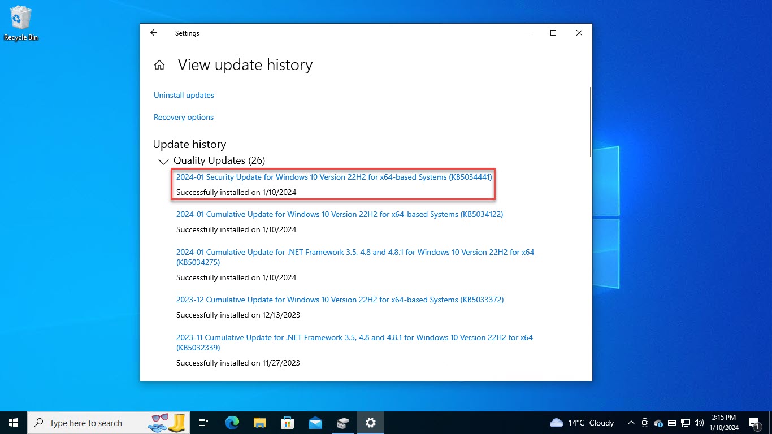The width and height of the screenshot is (772, 434).
Task: Open Task View from the taskbar
Action: click(204, 423)
